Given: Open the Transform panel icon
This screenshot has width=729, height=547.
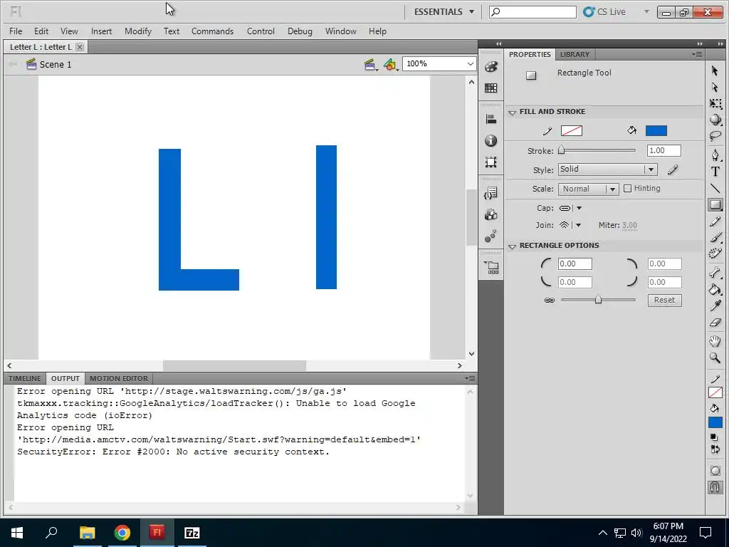Looking at the screenshot, I should pos(491,162).
